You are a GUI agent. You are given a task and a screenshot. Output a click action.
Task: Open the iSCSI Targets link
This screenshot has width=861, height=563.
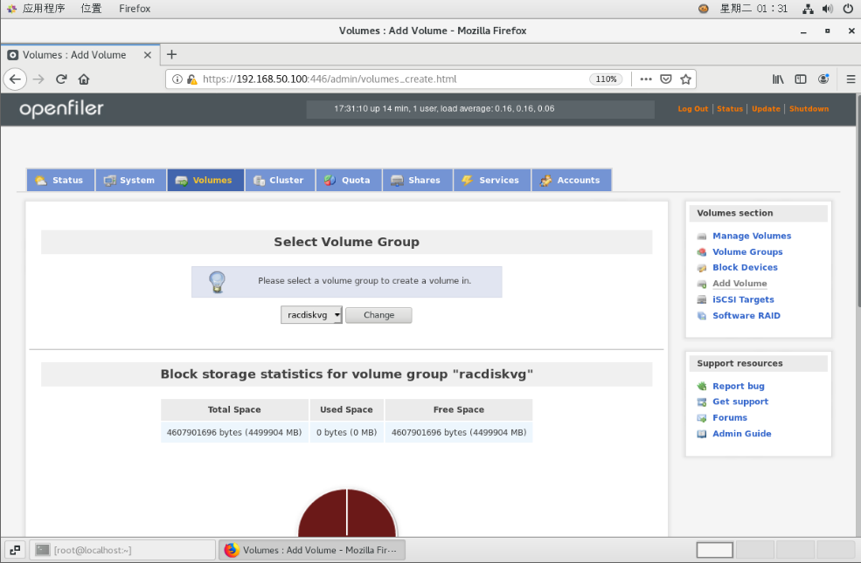(x=743, y=299)
